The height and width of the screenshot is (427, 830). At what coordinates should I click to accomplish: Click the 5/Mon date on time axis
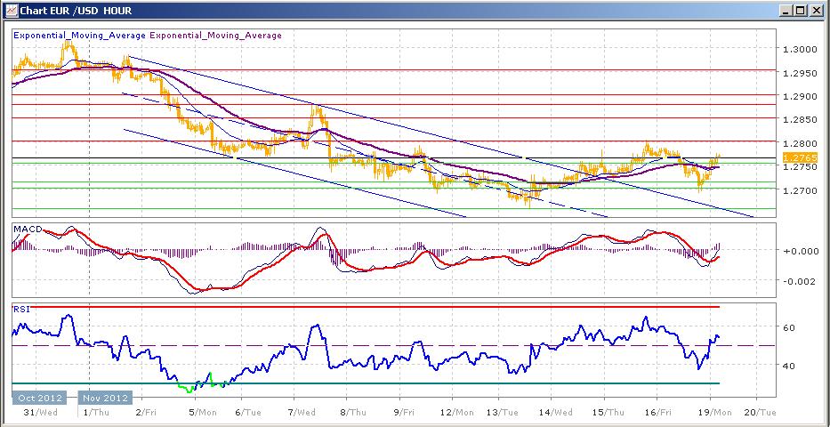pos(202,414)
